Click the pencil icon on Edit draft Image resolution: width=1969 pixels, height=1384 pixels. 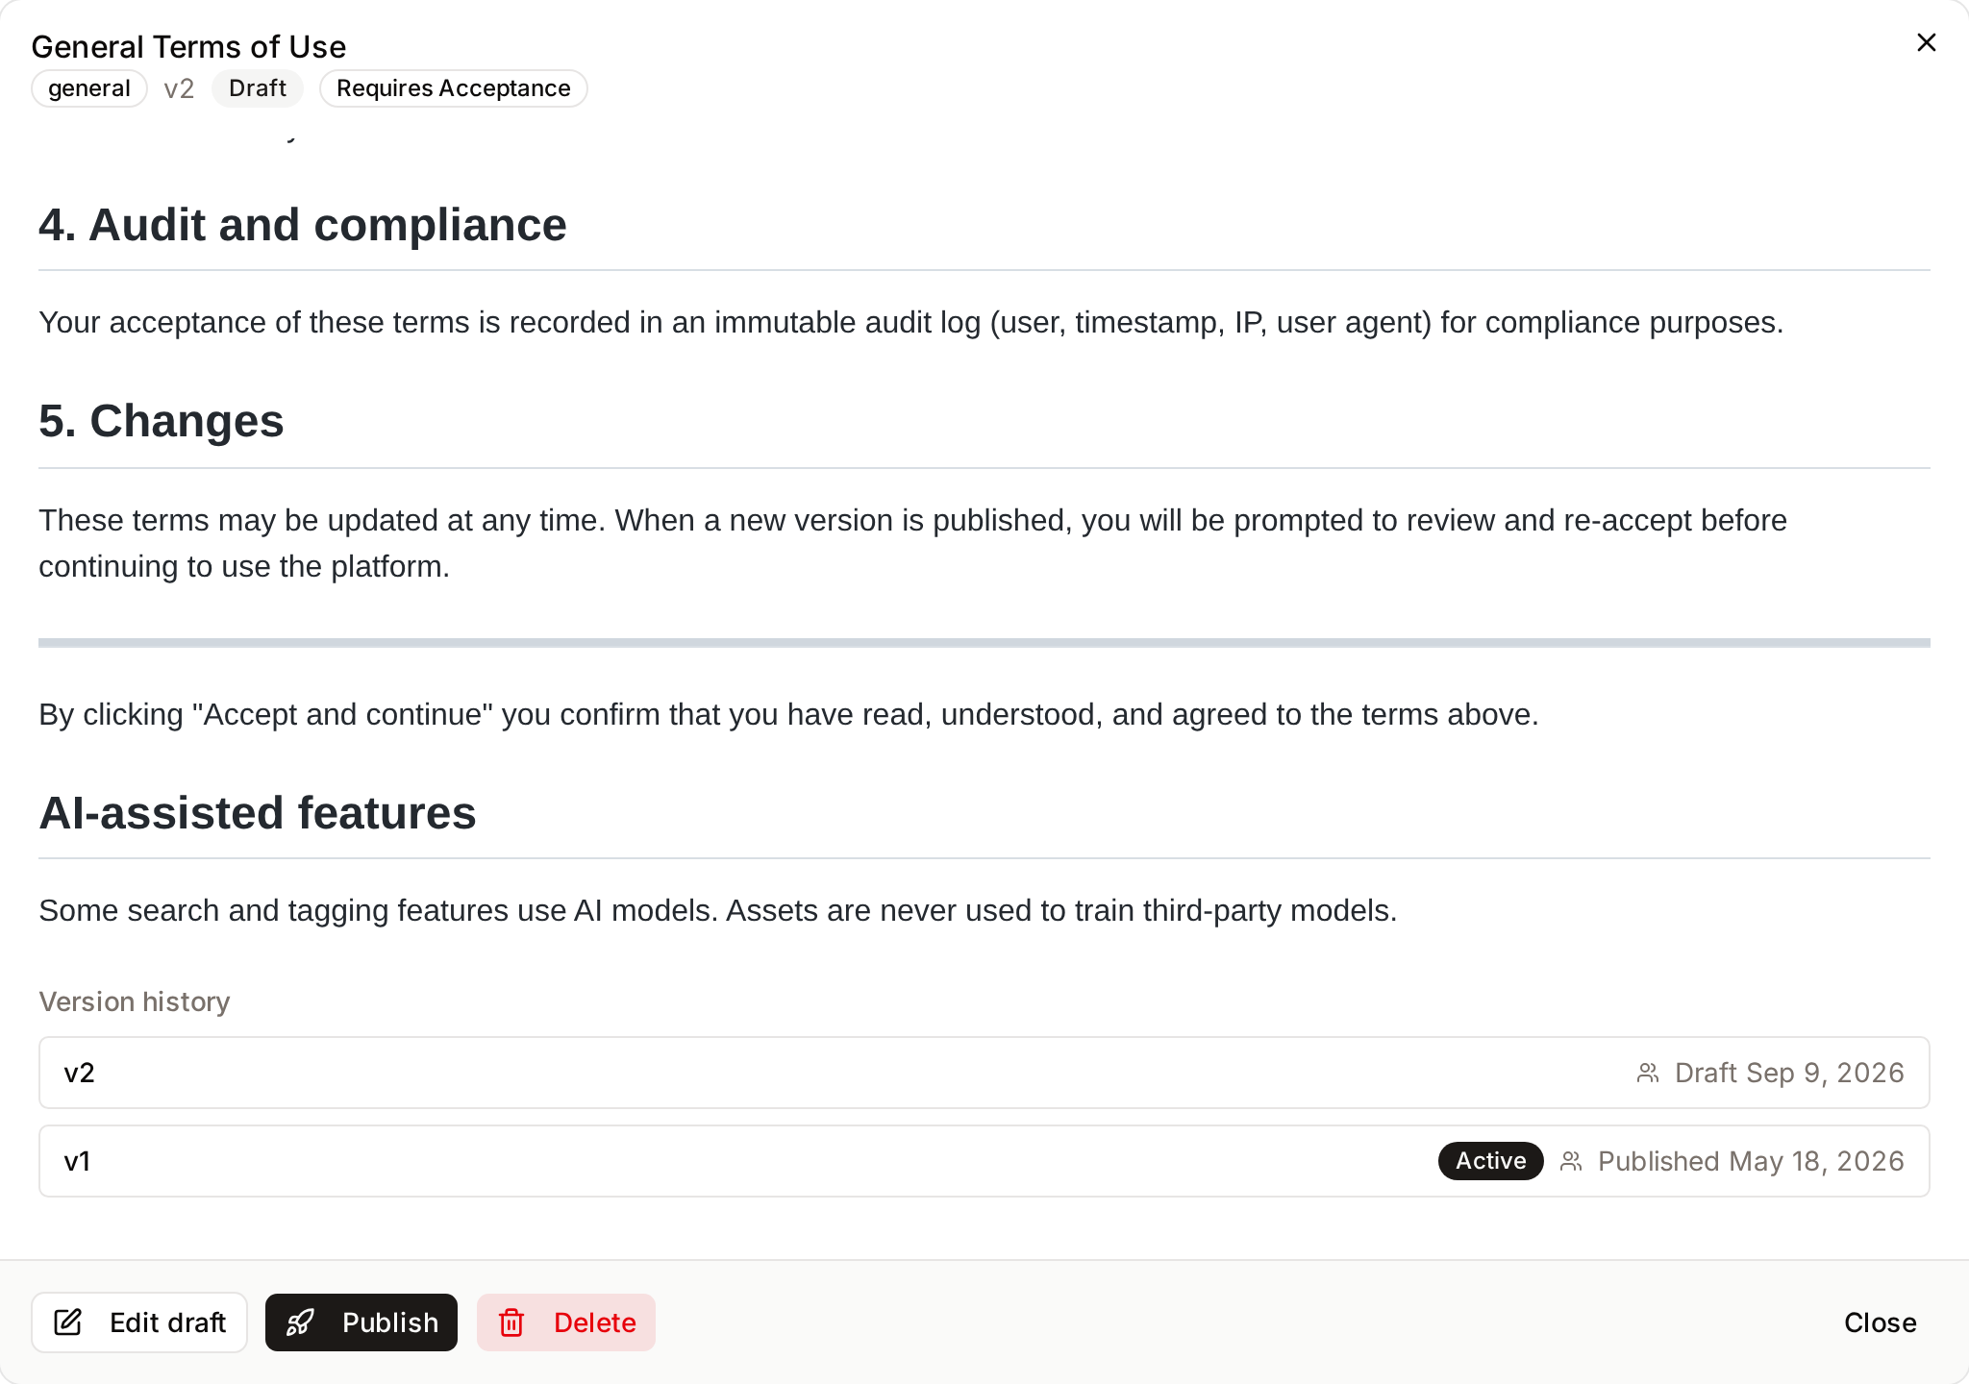pos(68,1322)
